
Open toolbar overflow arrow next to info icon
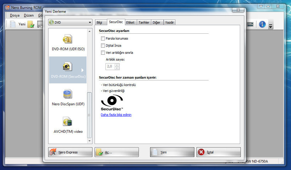pyautogui.click(x=270, y=26)
